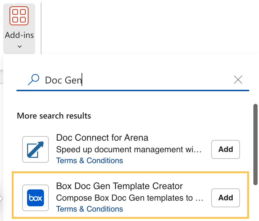
Task: Click the blue Box logo icon
Action: (x=35, y=198)
